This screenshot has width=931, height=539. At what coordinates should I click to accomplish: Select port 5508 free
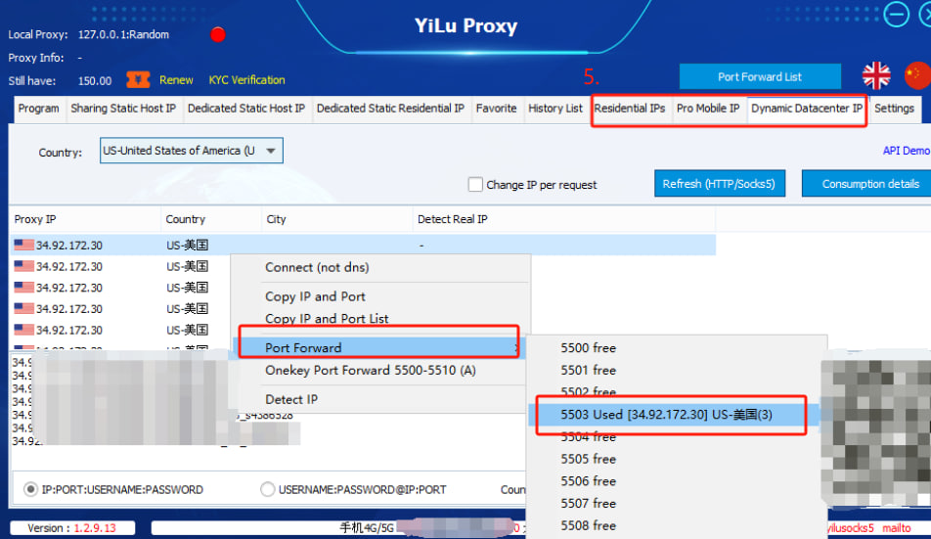676,525
